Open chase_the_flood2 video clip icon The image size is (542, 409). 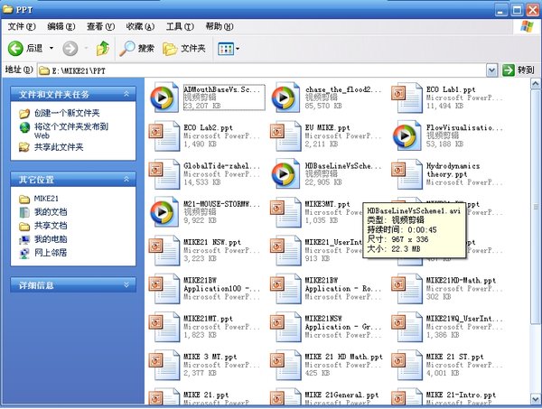[x=285, y=96]
